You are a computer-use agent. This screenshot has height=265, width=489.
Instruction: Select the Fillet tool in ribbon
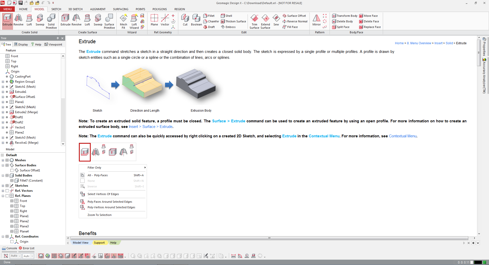tap(209, 16)
